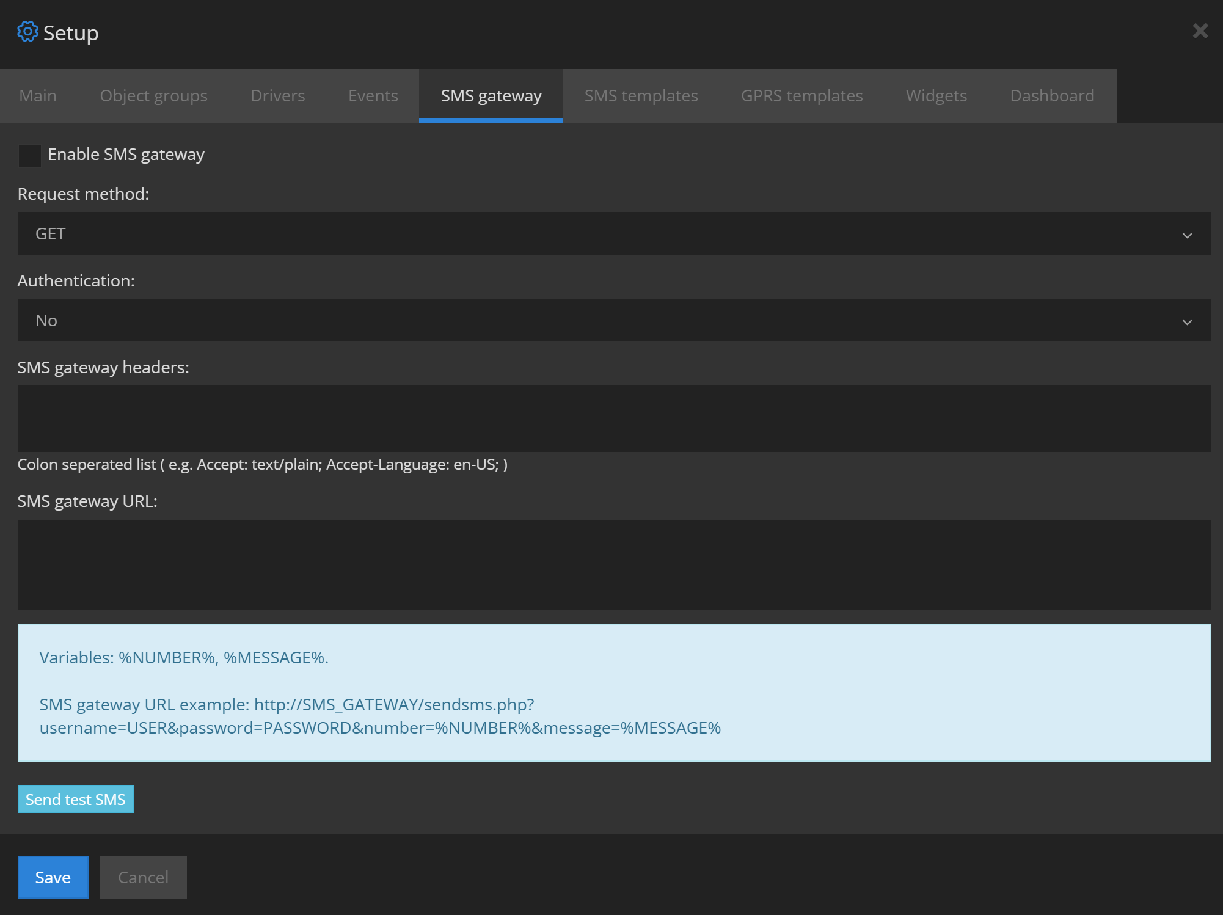Image resolution: width=1223 pixels, height=915 pixels.
Task: Click the Request method chevron arrow
Action: 1187,235
